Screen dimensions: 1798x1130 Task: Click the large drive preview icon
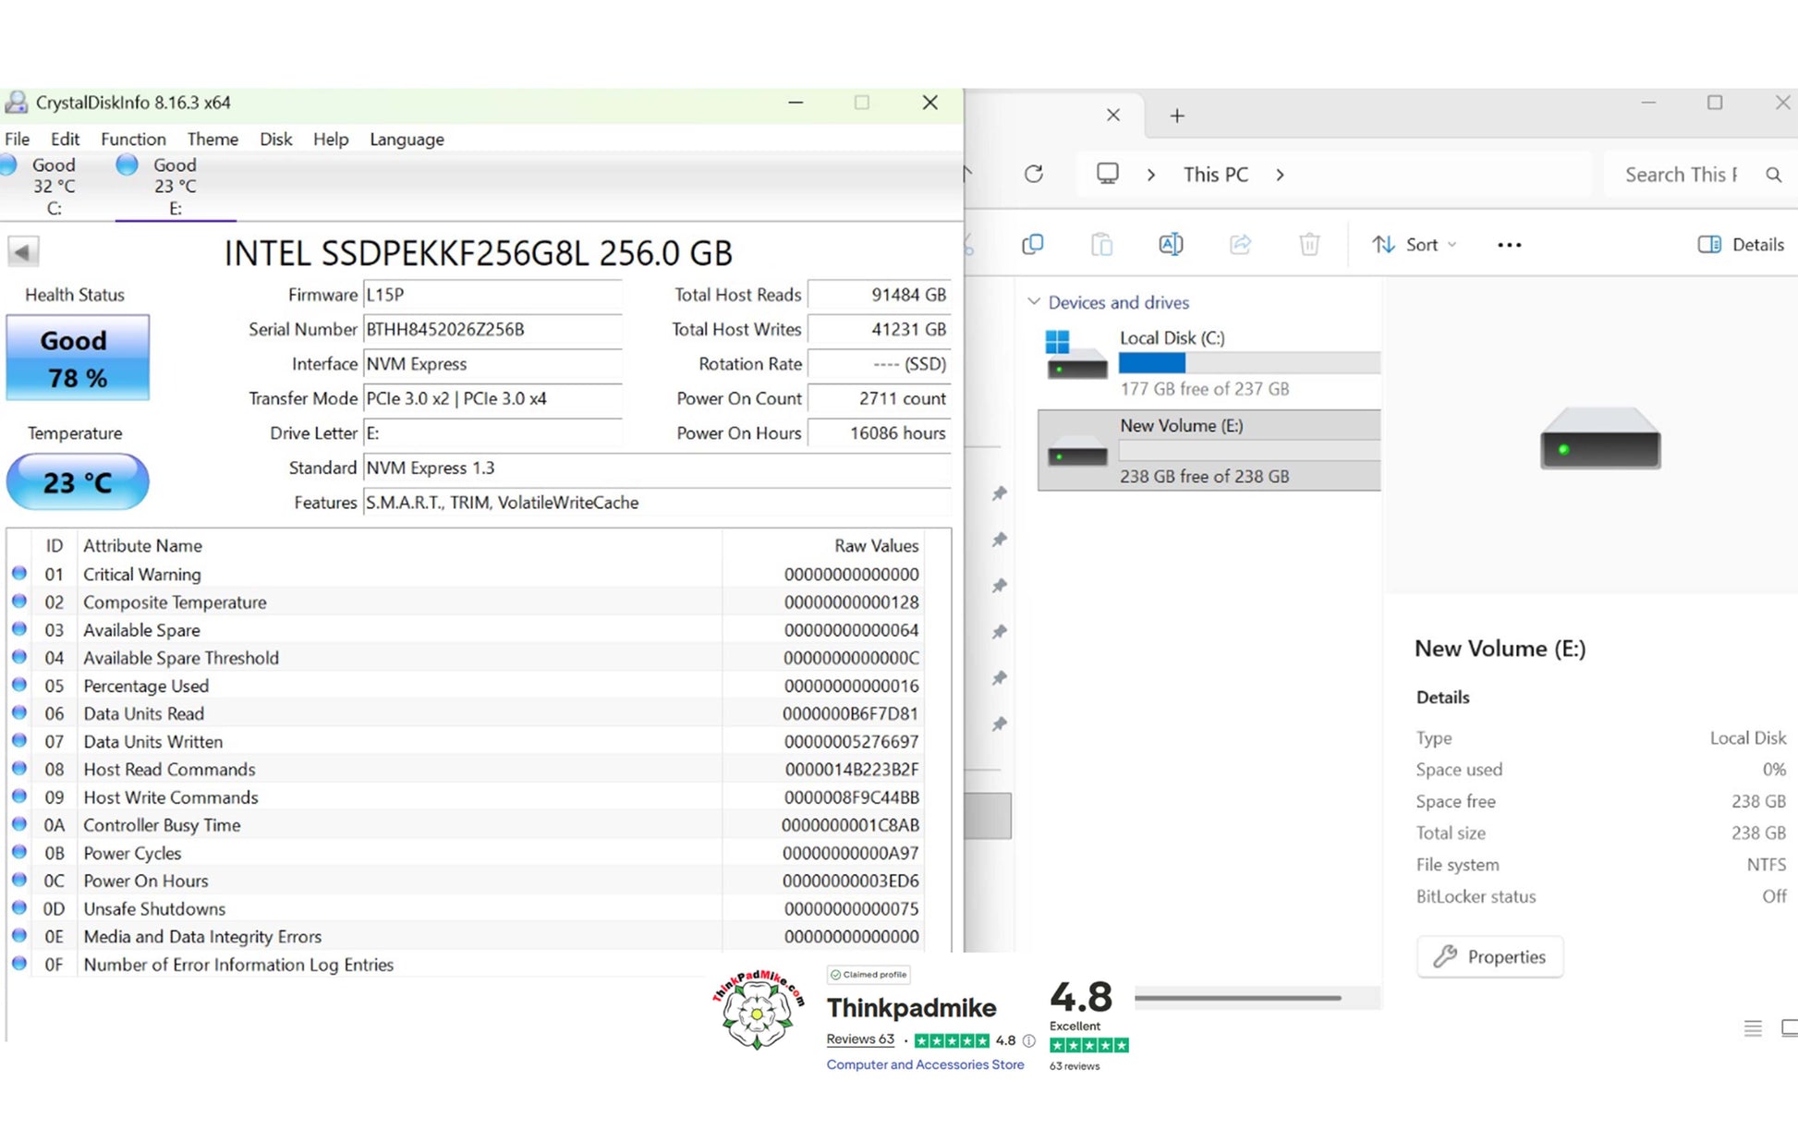[1600, 438]
